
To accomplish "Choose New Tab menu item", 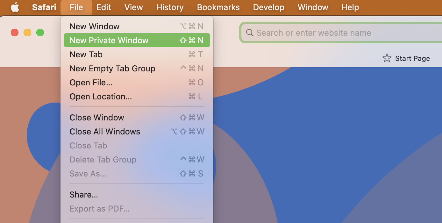I will 137,54.
